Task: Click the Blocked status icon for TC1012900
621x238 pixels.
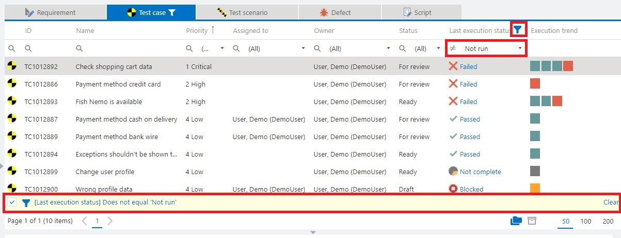Action: click(x=453, y=189)
